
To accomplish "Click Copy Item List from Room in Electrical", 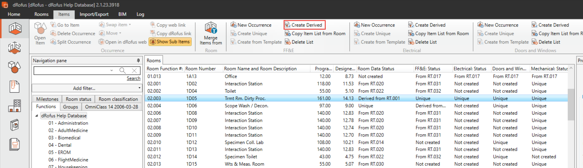I will tap(438, 33).
